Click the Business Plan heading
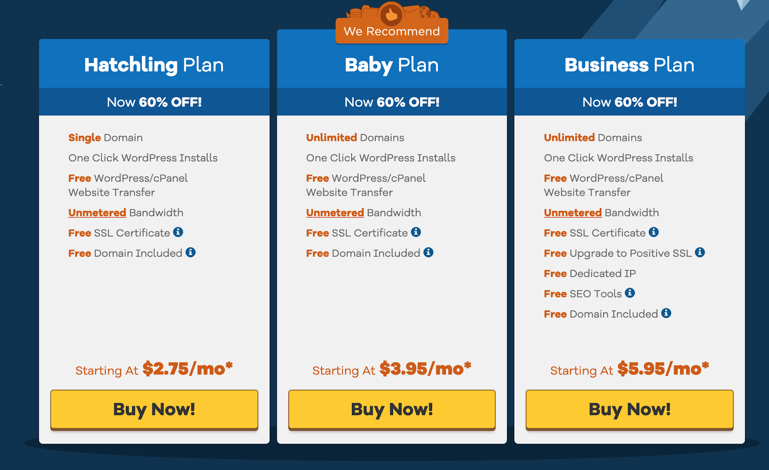The width and height of the screenshot is (769, 470). pos(630,65)
